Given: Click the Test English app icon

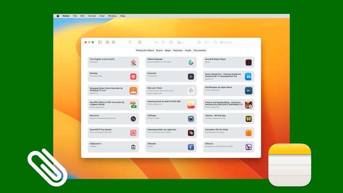Looking at the screenshot, I should coord(133,62).
